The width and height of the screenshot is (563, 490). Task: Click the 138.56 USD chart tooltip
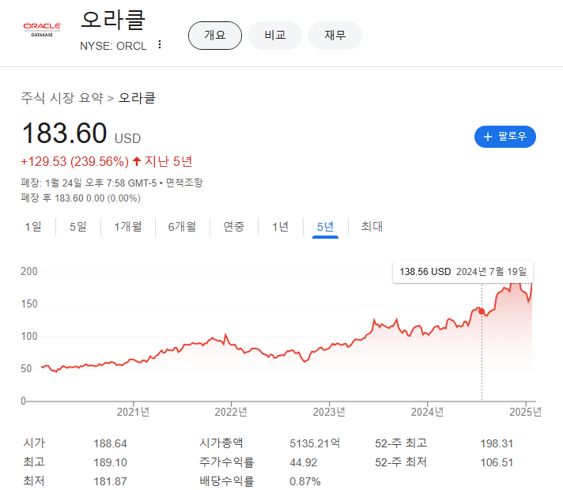click(x=463, y=272)
